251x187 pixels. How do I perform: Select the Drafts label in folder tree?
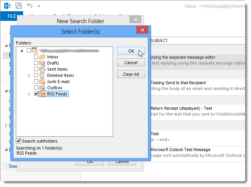53,63
